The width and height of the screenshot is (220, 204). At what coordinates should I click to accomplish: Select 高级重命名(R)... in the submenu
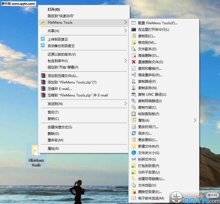pos(150,75)
